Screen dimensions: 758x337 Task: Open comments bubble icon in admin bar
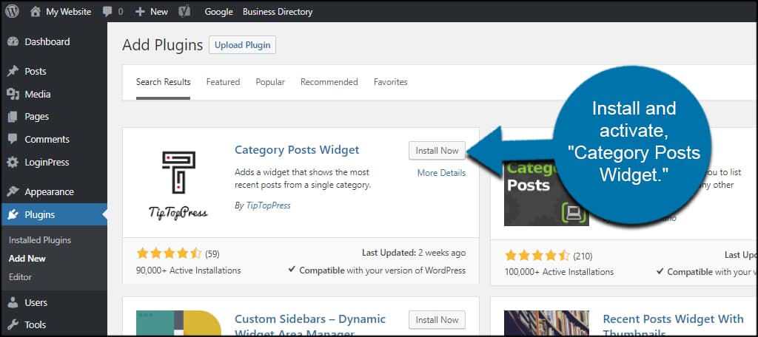pyautogui.click(x=107, y=12)
